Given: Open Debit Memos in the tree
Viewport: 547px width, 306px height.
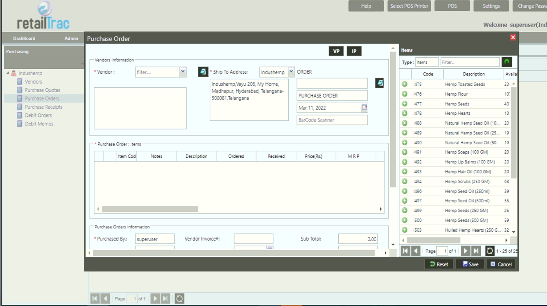Looking at the screenshot, I should pyautogui.click(x=39, y=124).
